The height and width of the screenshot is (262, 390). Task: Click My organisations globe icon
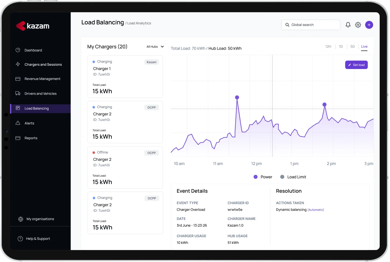(21, 219)
